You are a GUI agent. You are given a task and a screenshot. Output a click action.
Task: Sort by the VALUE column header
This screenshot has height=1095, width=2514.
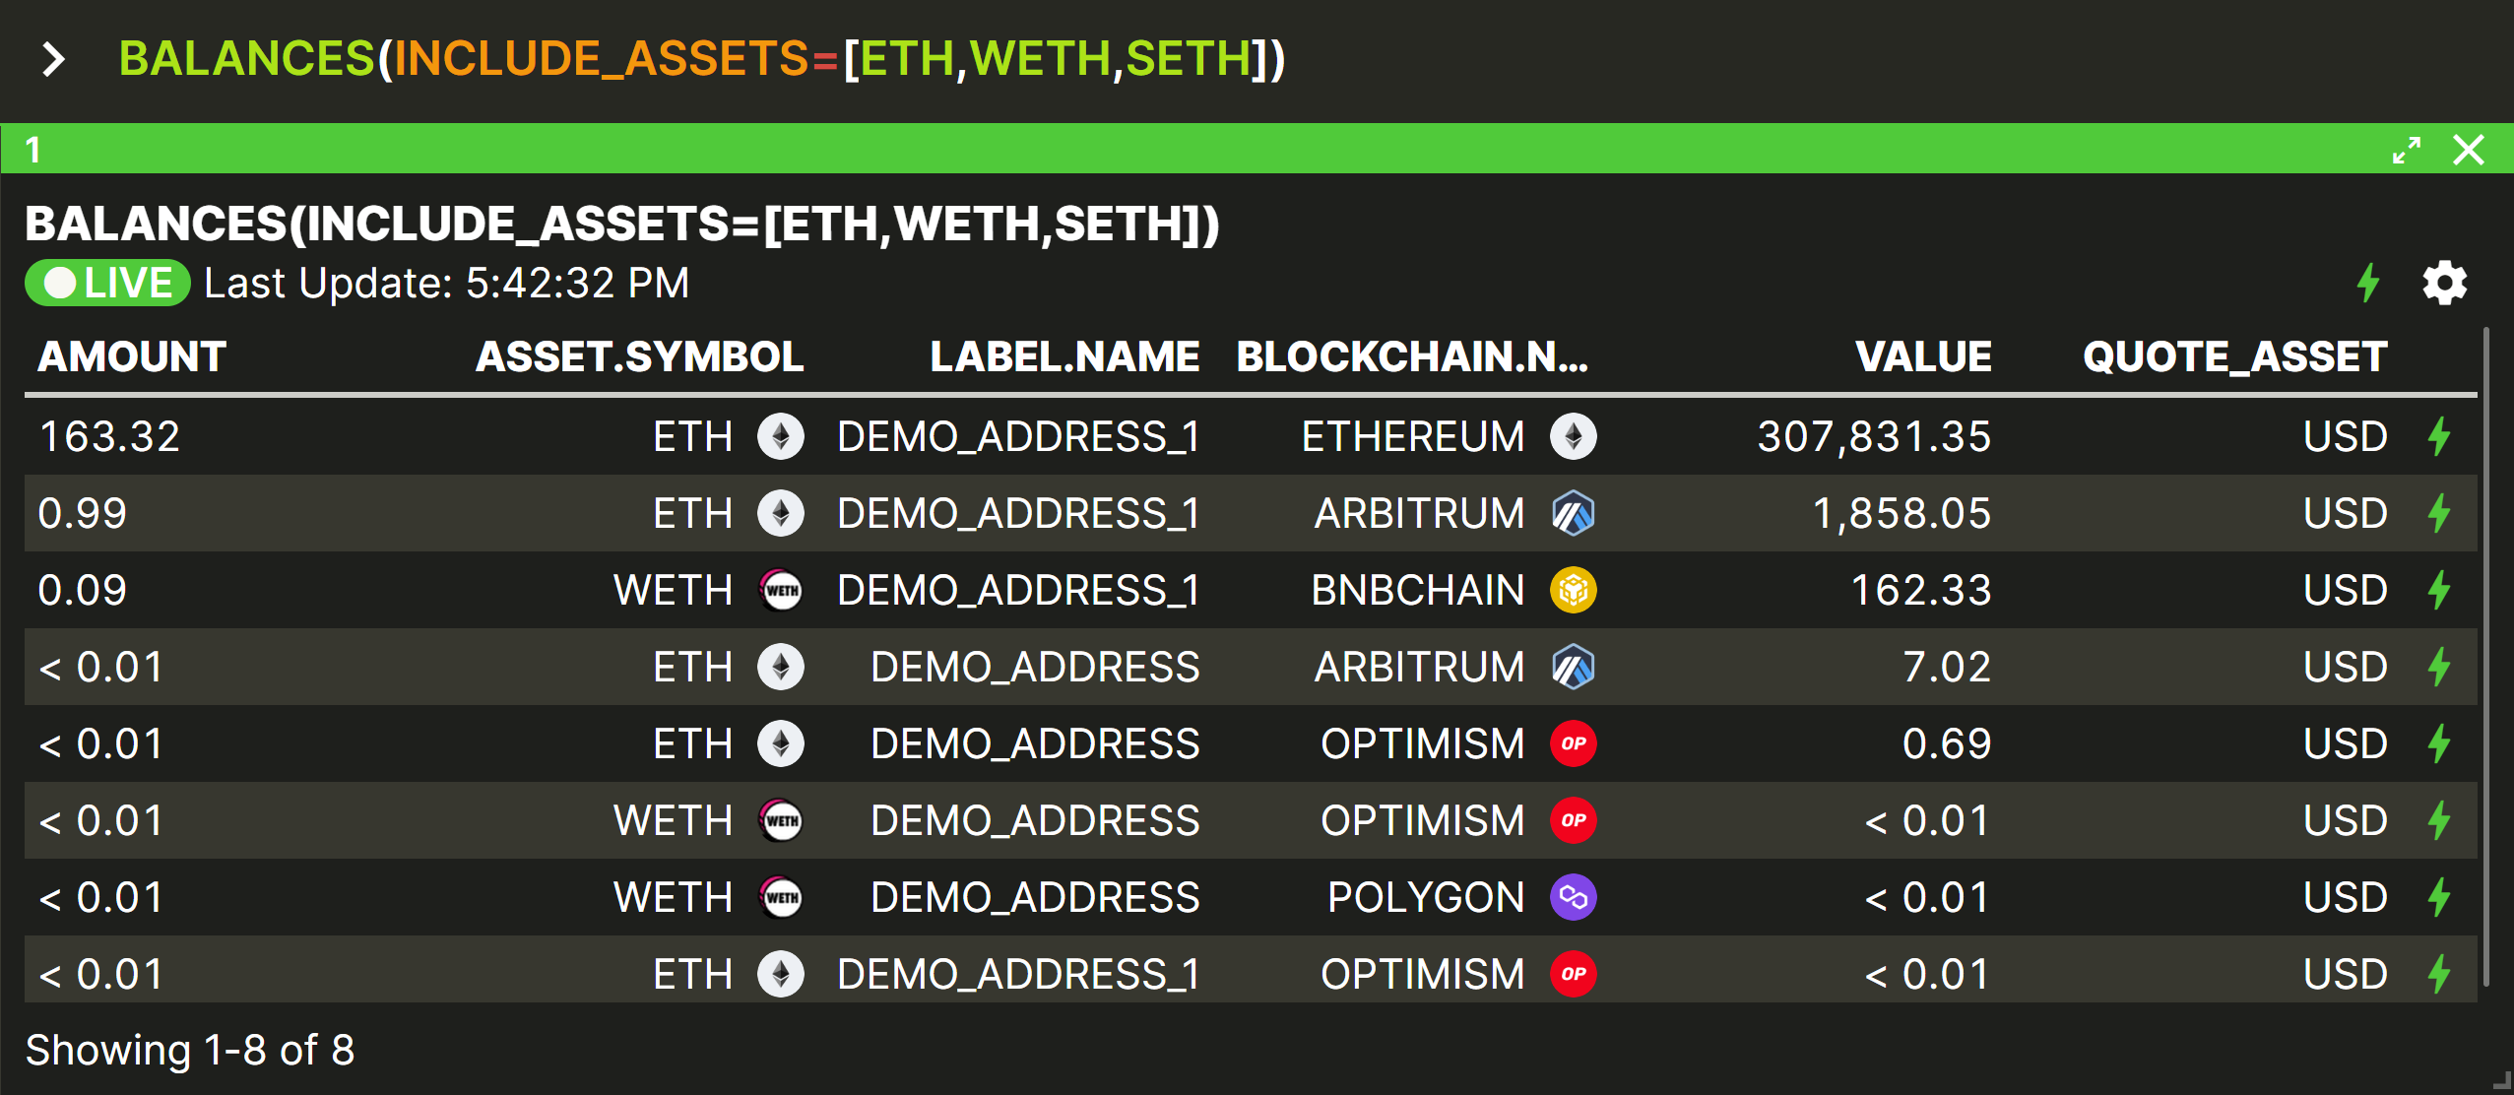tap(1923, 356)
